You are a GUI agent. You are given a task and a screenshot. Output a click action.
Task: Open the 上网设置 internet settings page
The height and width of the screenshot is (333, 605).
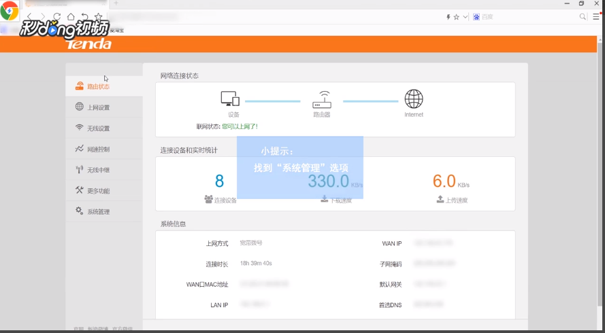[98, 107]
